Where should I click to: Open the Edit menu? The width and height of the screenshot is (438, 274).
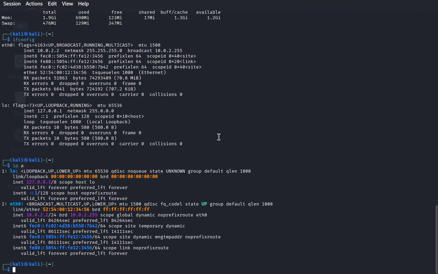pyautogui.click(x=52, y=4)
